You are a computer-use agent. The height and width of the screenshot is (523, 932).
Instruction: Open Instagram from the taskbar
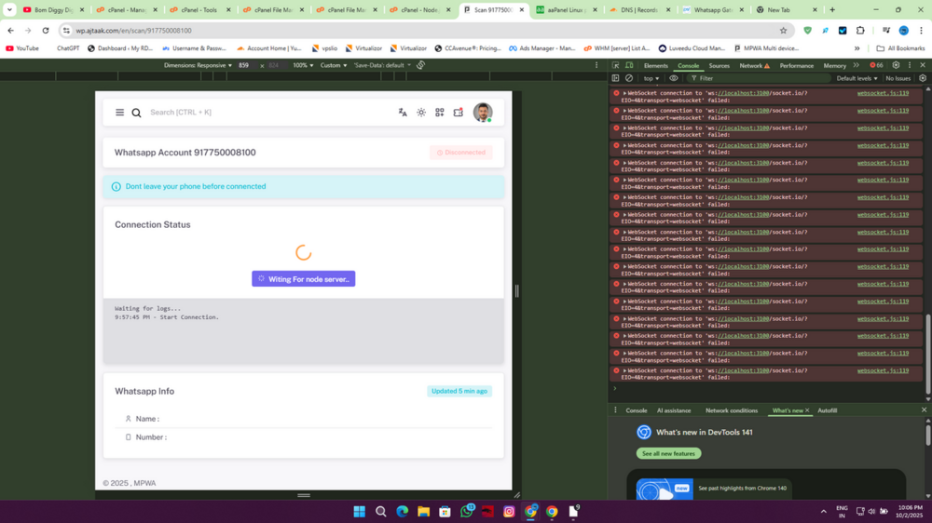[510, 512]
